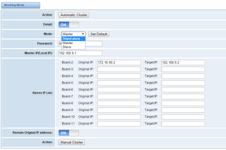Viewport: 226px width, 150px height.
Task: Click Board-11 Target IP field
Action: [x=183, y=124]
